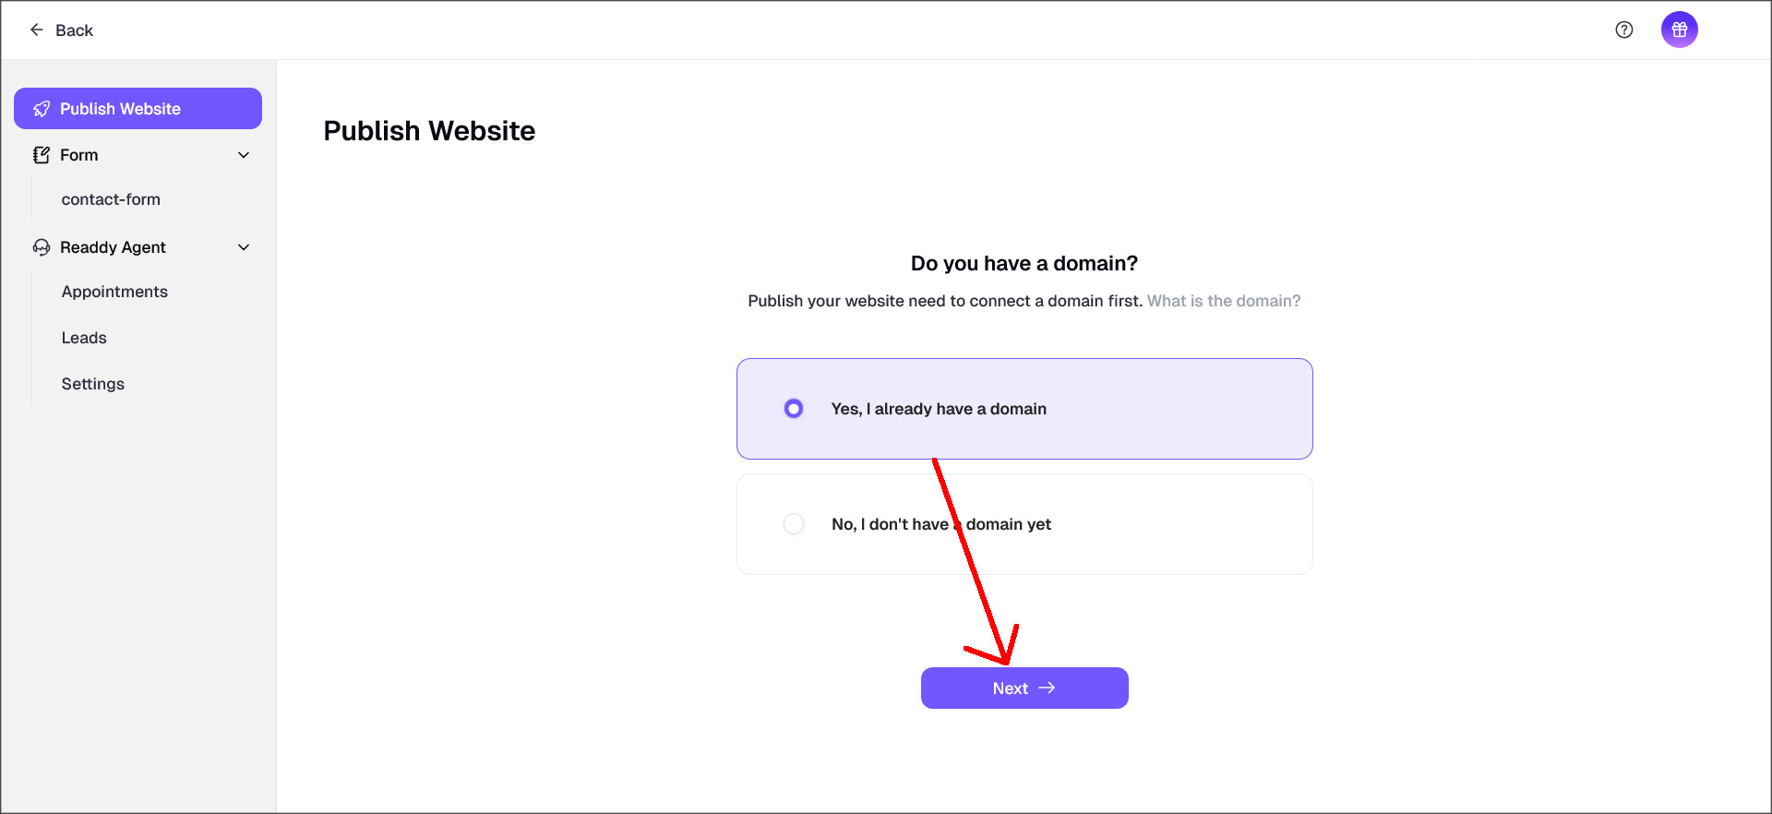
Task: Click the purple gift icon
Action: tap(1679, 30)
